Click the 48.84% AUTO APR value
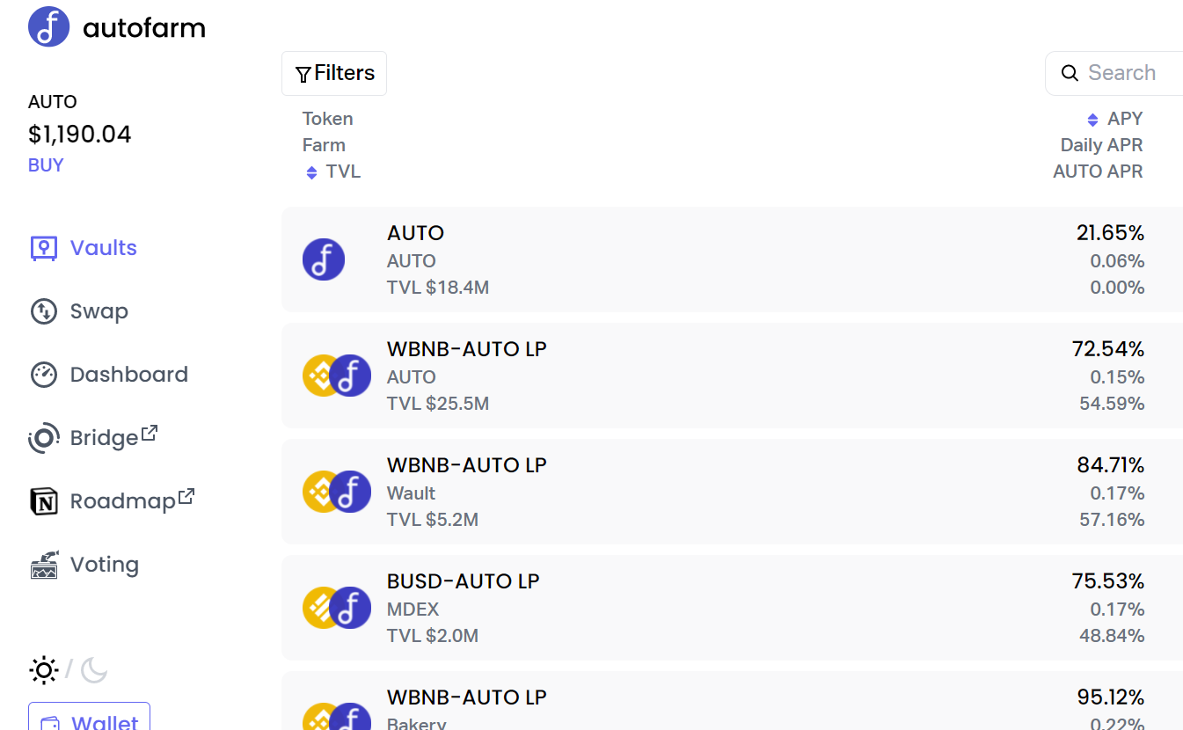This screenshot has height=730, width=1183. pyautogui.click(x=1113, y=636)
